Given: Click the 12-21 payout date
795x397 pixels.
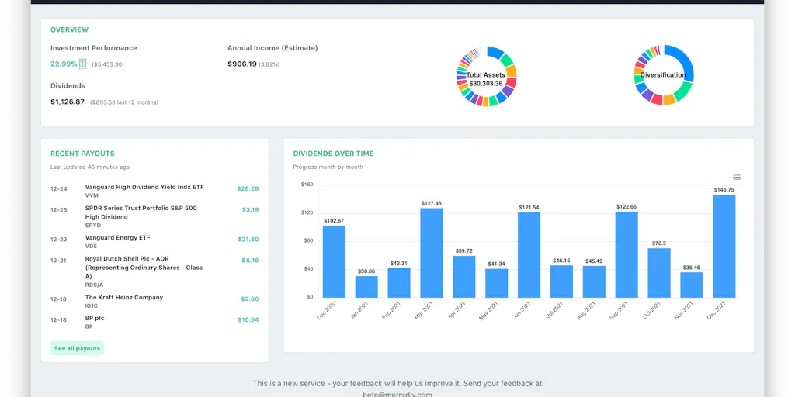Looking at the screenshot, I should (59, 260).
